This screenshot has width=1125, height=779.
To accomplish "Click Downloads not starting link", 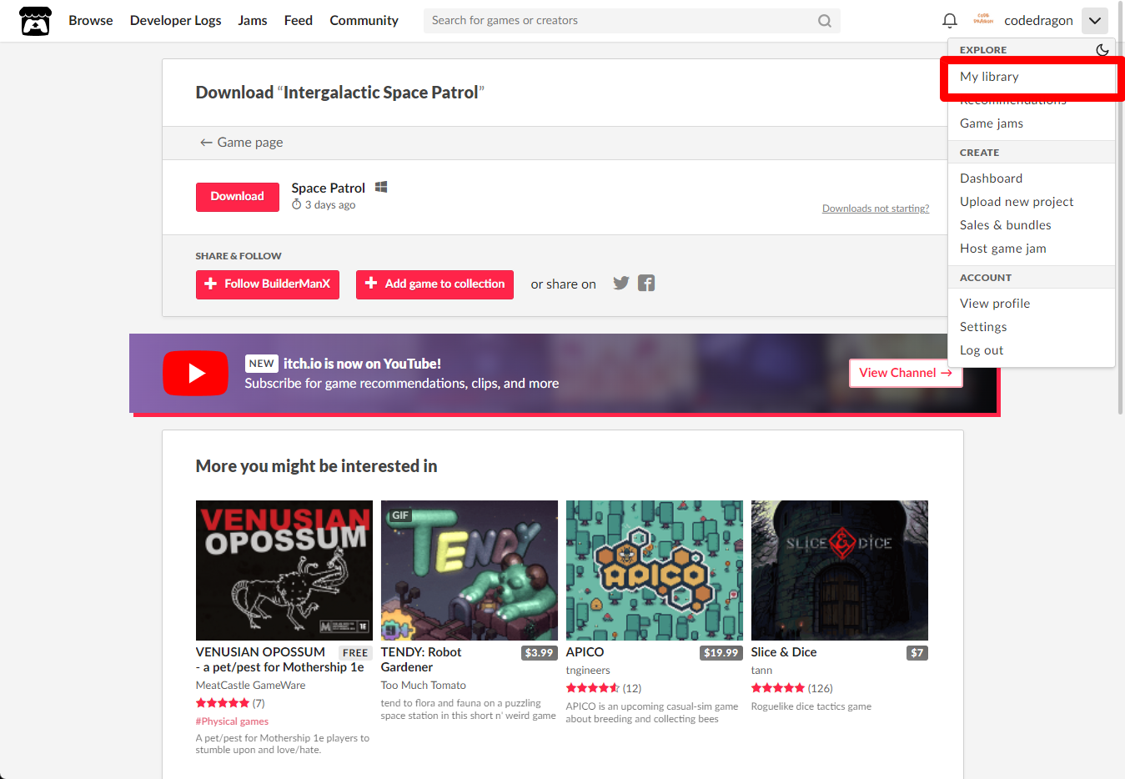I will point(876,209).
